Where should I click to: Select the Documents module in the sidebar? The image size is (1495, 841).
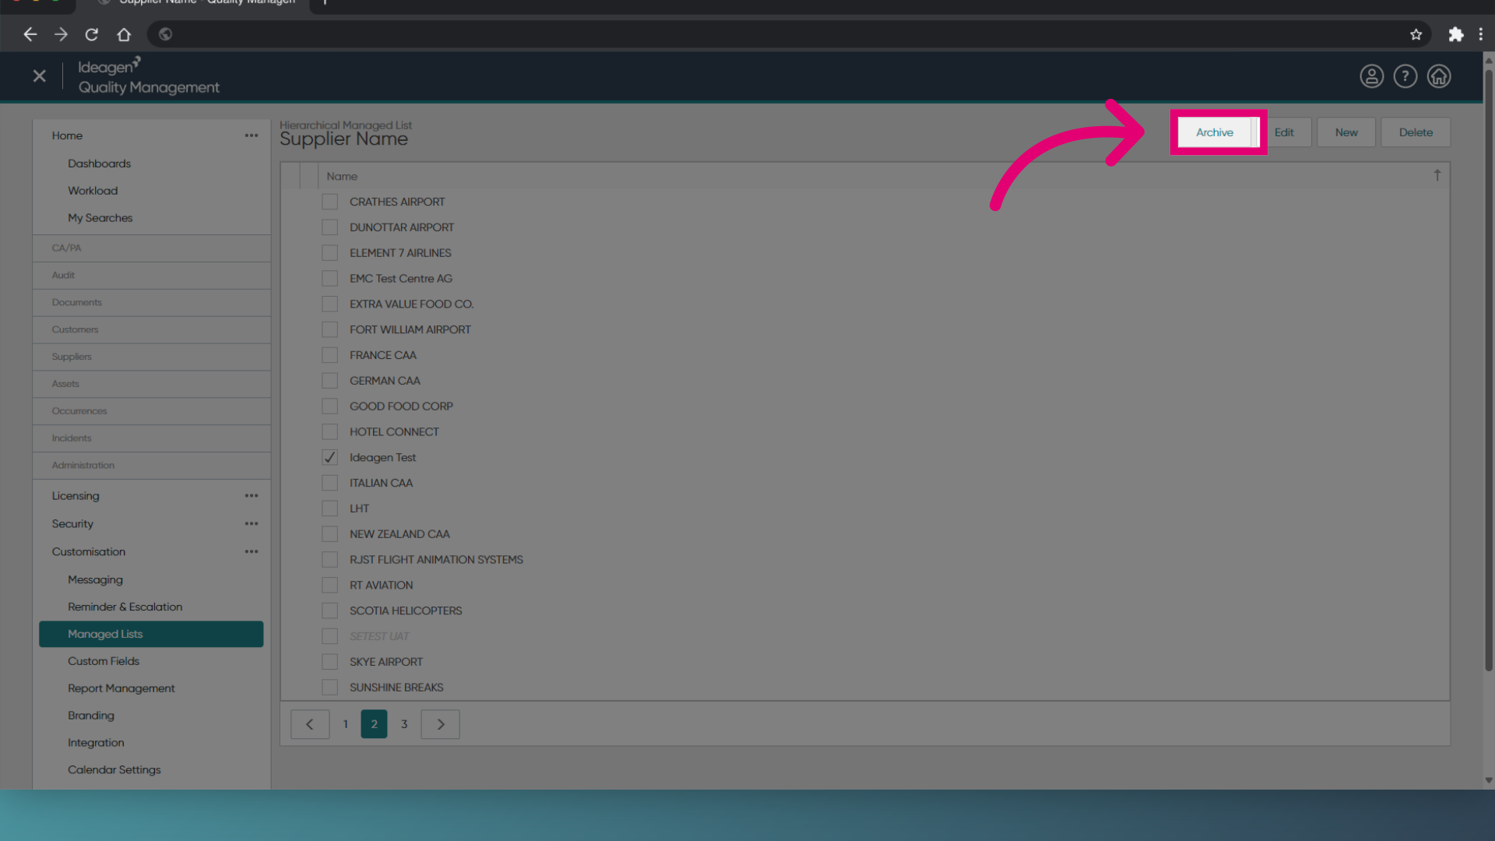click(x=152, y=303)
